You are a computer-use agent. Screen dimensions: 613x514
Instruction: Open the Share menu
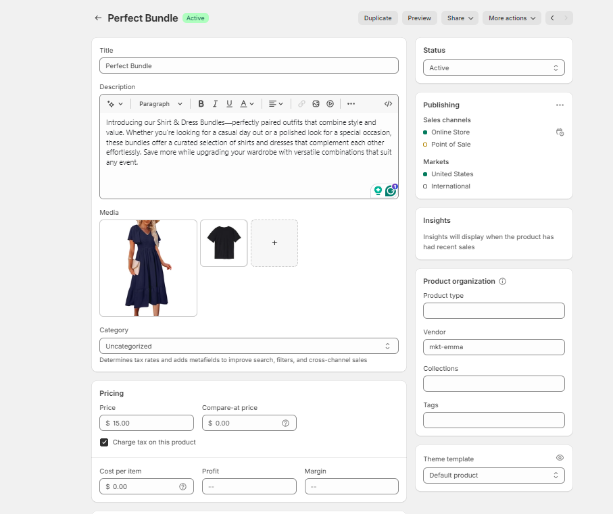pos(460,18)
